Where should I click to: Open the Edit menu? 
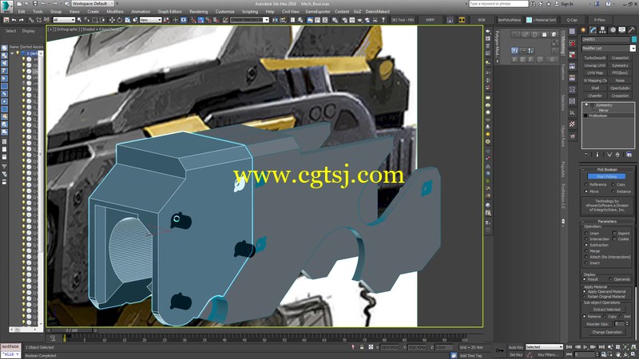22,11
